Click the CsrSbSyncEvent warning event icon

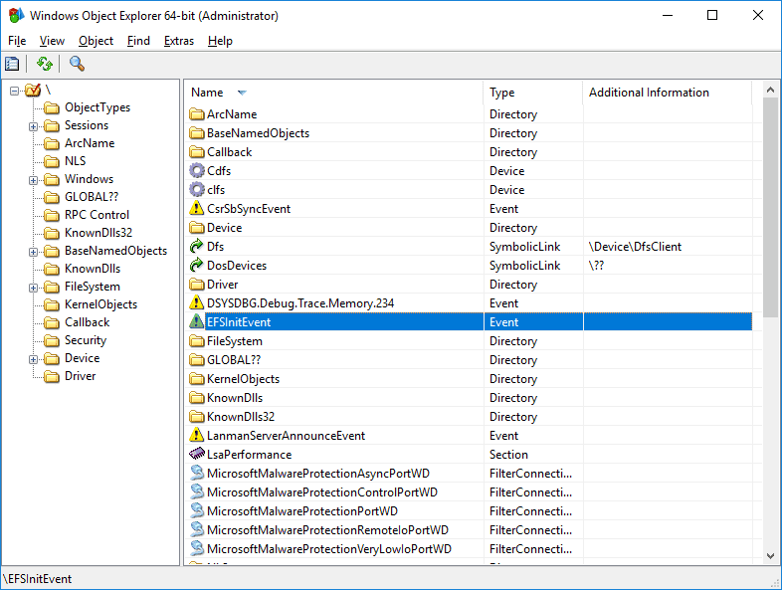tap(197, 209)
